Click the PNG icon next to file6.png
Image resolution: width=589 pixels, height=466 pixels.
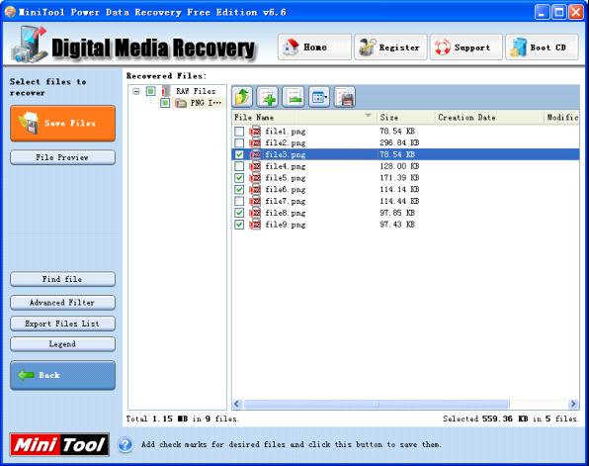click(x=255, y=190)
